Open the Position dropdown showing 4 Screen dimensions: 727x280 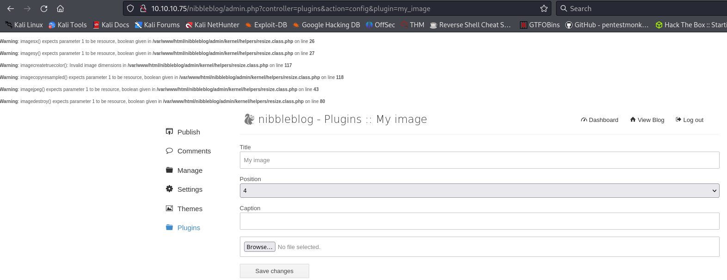pos(479,190)
